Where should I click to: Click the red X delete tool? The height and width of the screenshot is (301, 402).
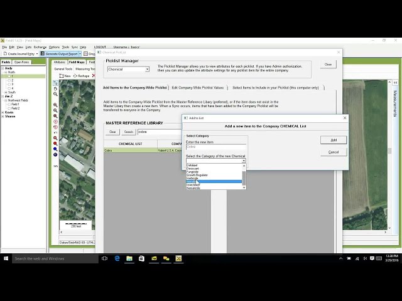94,76
